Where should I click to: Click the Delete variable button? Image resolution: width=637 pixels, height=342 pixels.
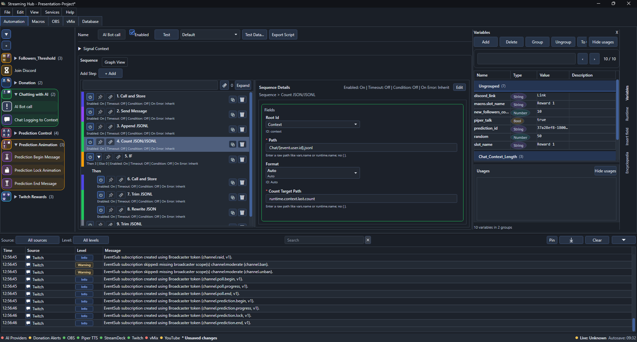[x=512, y=42]
